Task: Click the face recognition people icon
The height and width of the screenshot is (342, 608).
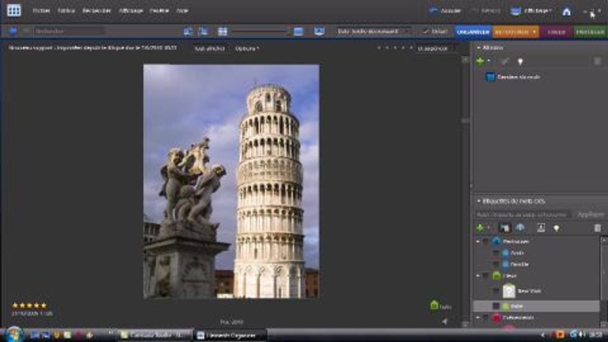Action: point(541,228)
